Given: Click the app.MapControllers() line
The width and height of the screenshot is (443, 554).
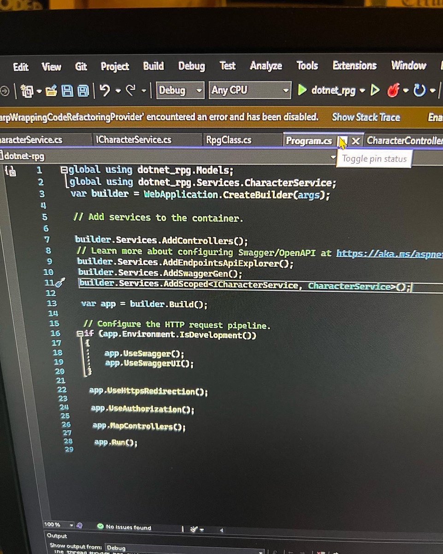Looking at the screenshot, I should pos(139,426).
